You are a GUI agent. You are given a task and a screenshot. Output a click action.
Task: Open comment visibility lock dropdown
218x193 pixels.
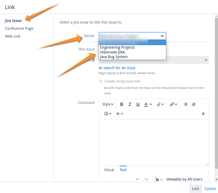point(159,179)
